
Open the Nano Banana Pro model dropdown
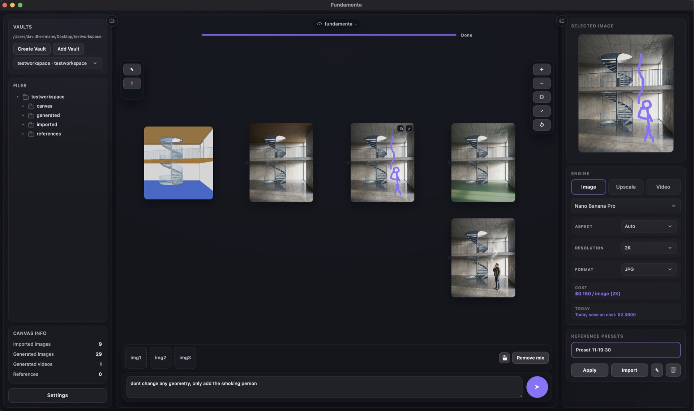click(x=625, y=206)
